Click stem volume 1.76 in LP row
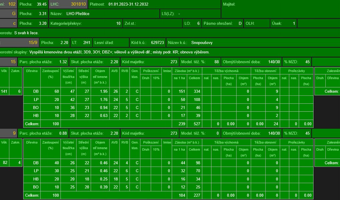The width and height of the screenshot is (340, 200). [x=104, y=100]
